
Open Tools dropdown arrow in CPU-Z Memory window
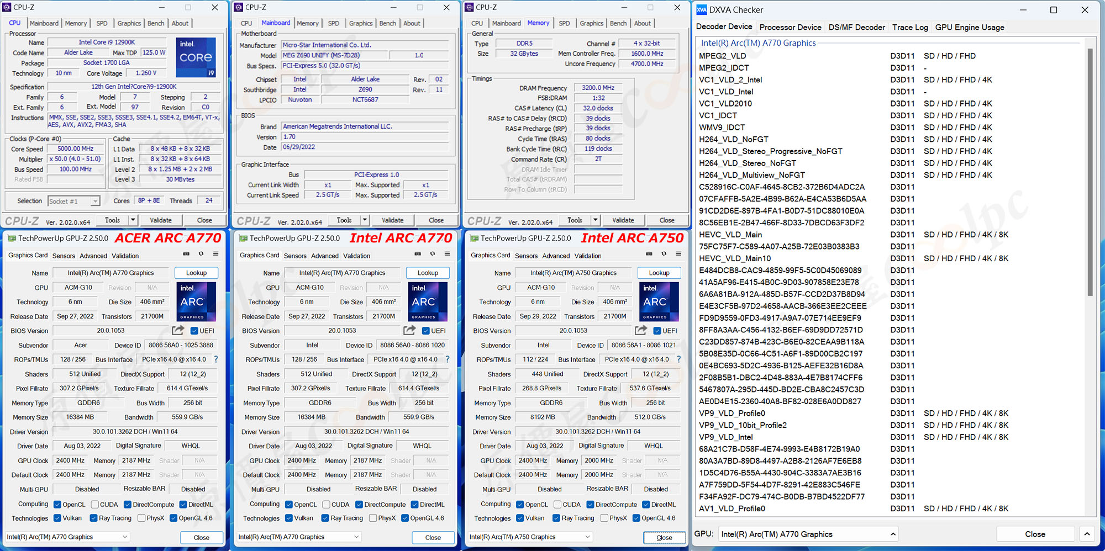coord(595,220)
